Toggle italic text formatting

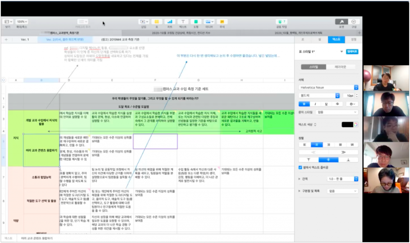pos(316,104)
